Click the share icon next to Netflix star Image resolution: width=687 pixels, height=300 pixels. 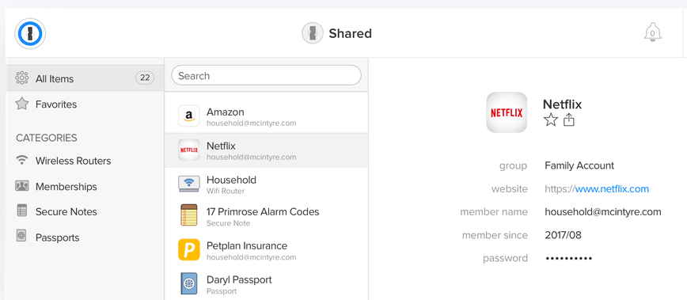tap(569, 120)
